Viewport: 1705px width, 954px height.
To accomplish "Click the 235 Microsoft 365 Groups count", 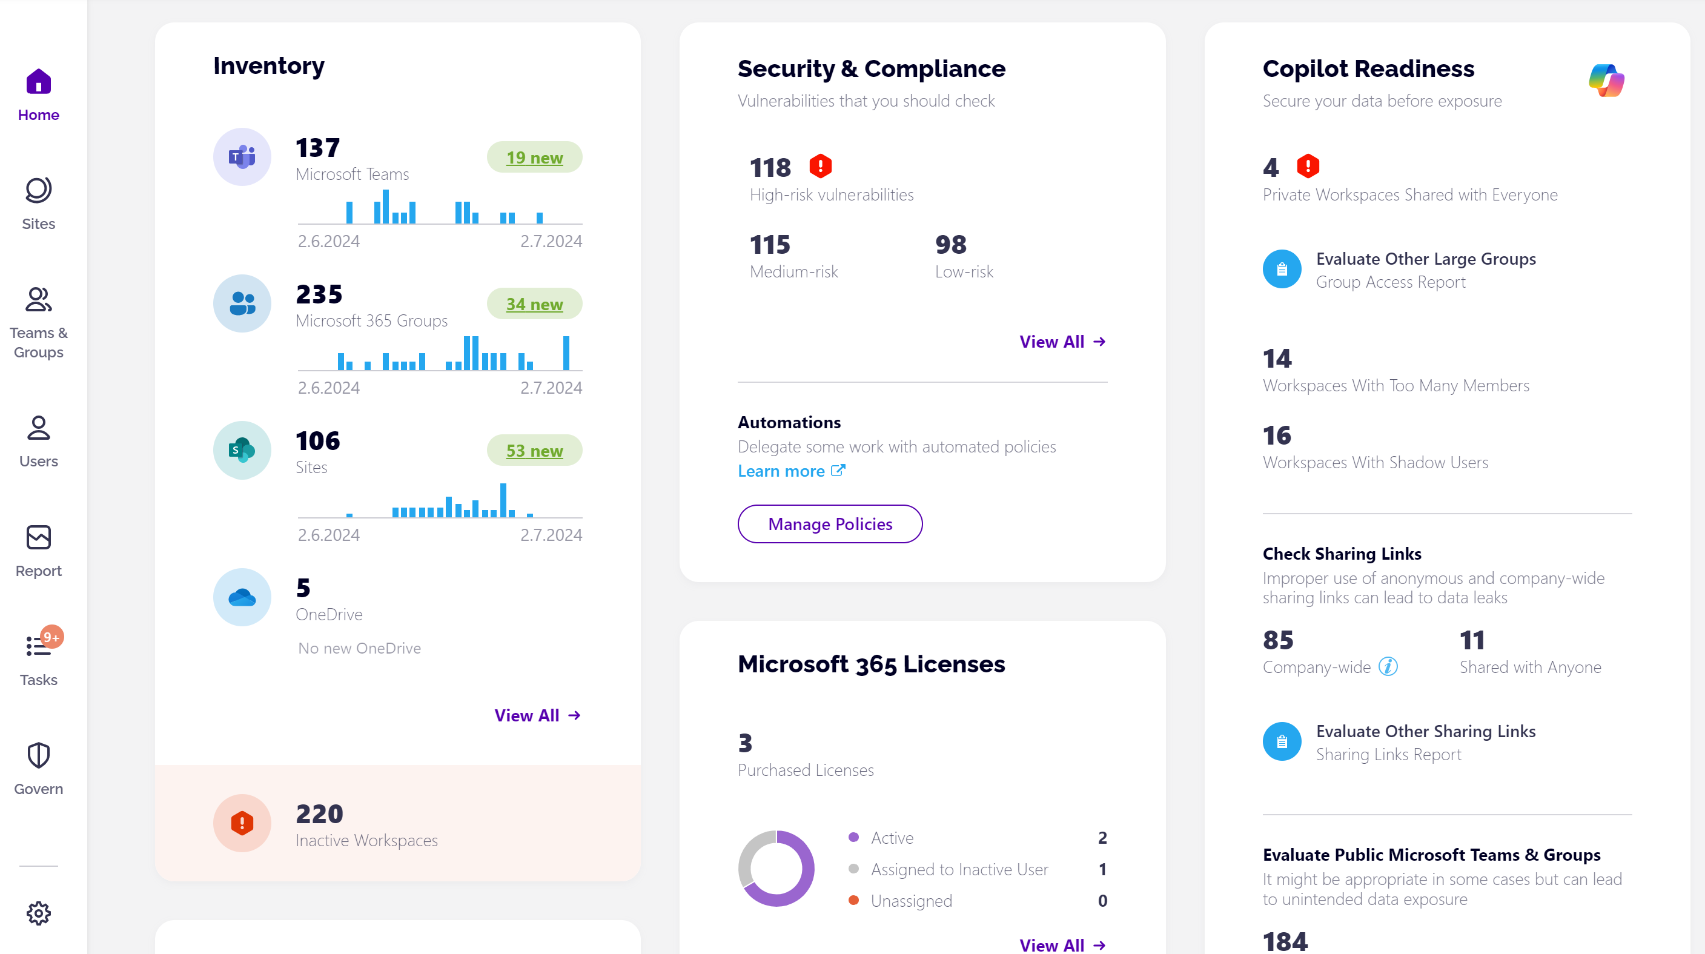I will (x=319, y=293).
